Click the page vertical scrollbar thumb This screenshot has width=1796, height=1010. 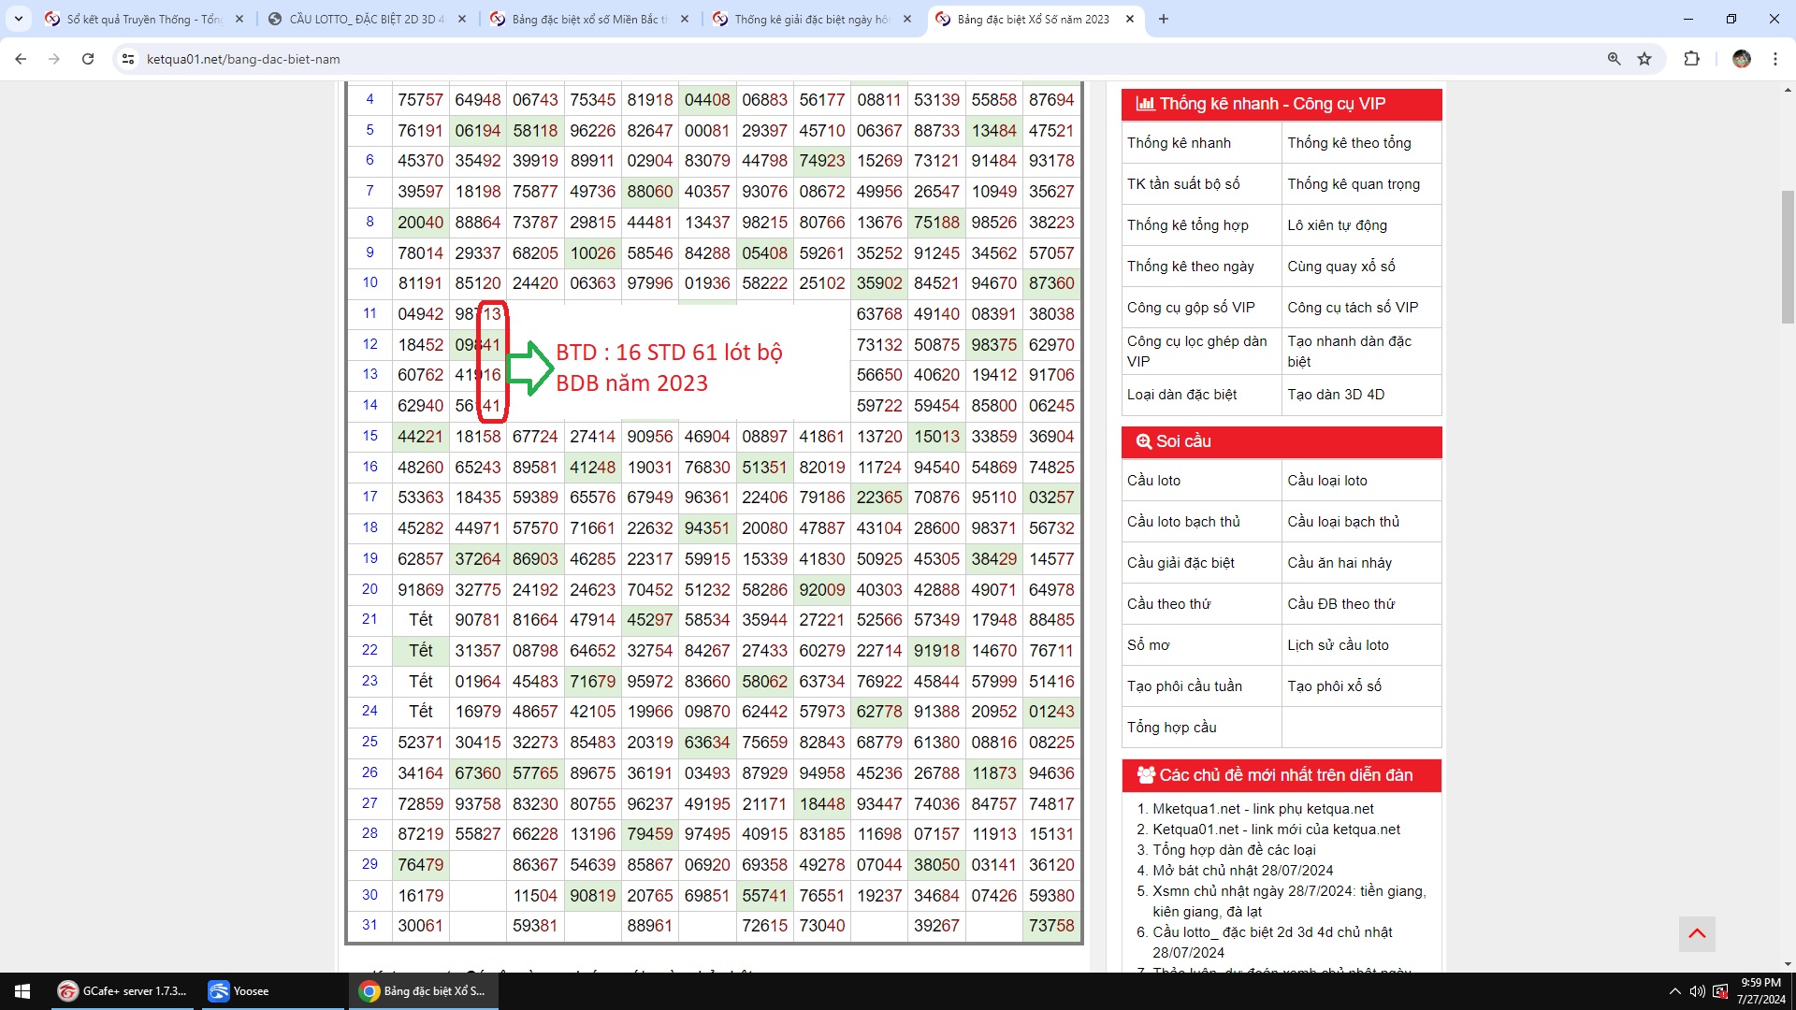[1788, 257]
